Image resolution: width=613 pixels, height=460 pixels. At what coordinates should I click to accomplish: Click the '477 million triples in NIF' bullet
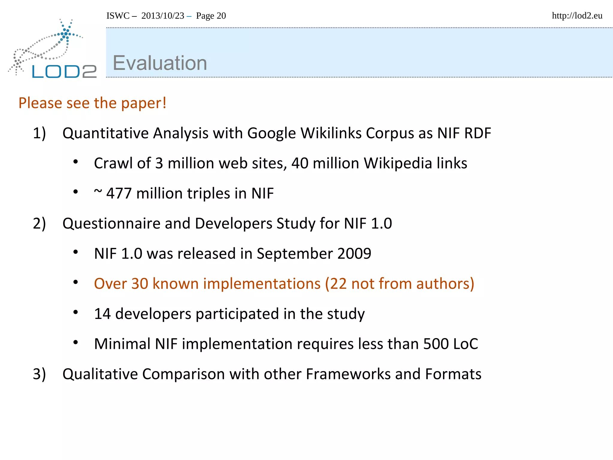184,193
